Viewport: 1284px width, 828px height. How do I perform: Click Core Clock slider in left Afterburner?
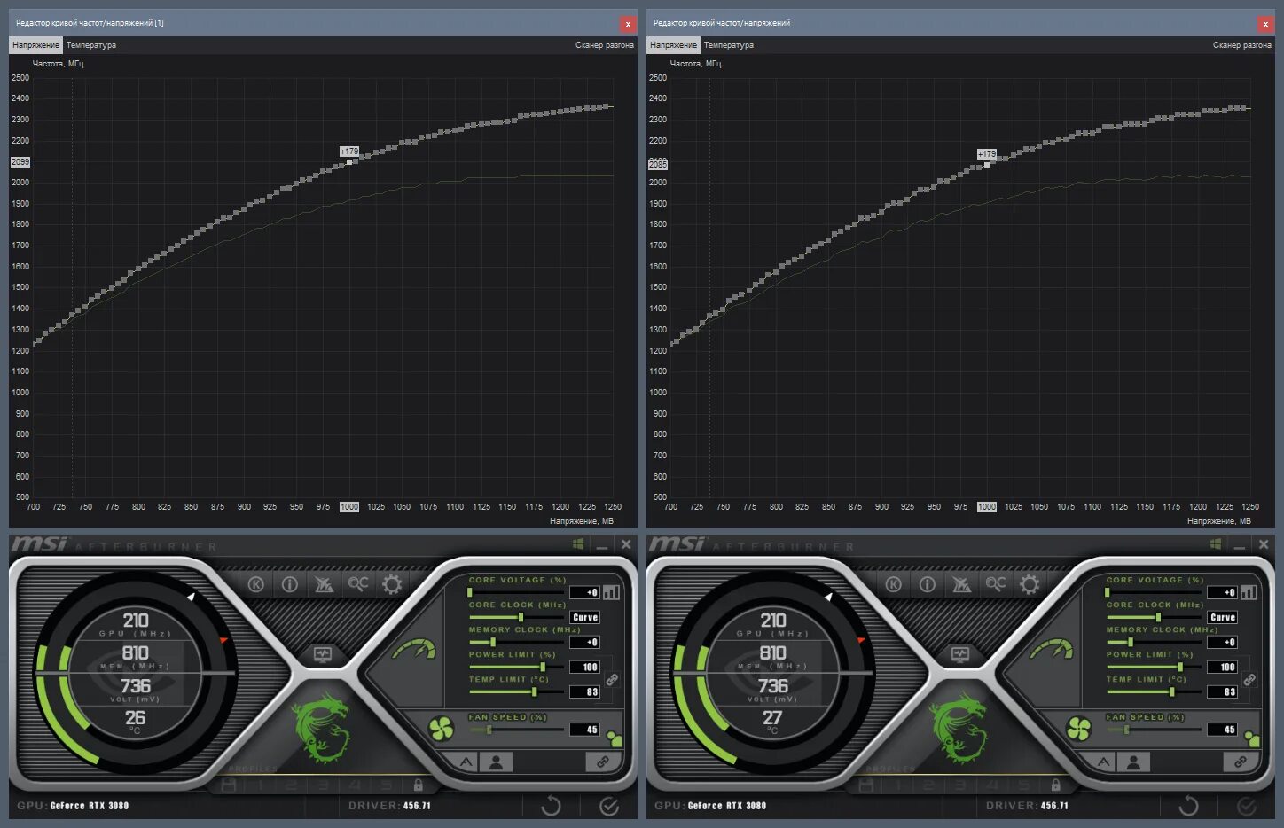click(x=517, y=617)
